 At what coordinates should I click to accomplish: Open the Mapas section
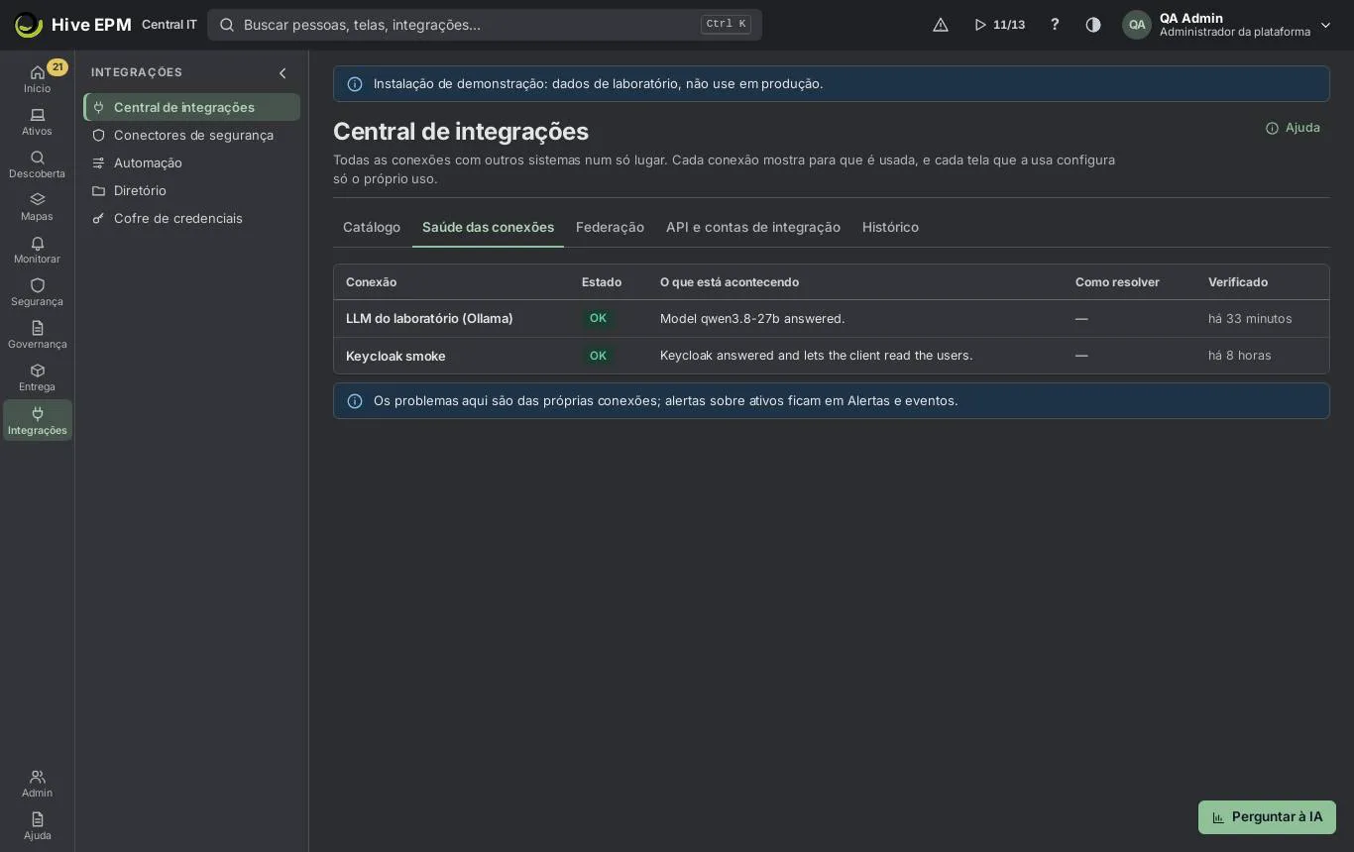pyautogui.click(x=37, y=207)
